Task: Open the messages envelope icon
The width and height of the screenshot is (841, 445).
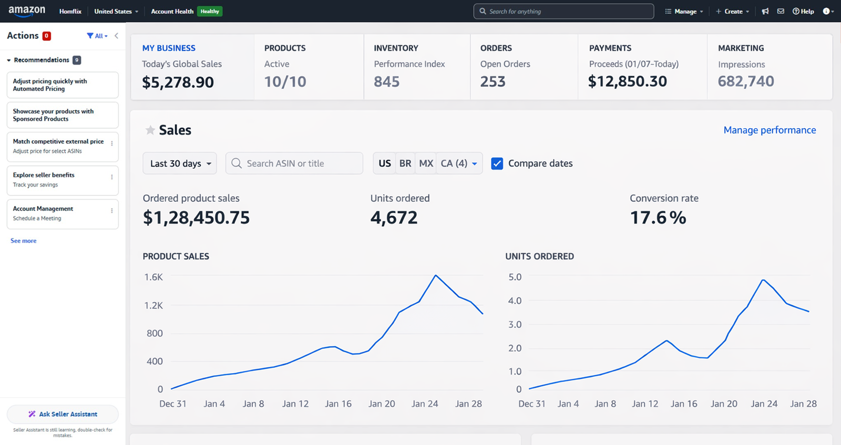Action: coord(781,11)
